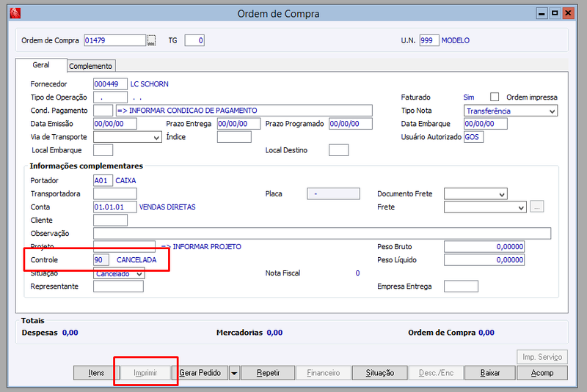Click the Fornecedor code field
The height and width of the screenshot is (392, 587).
tap(110, 84)
